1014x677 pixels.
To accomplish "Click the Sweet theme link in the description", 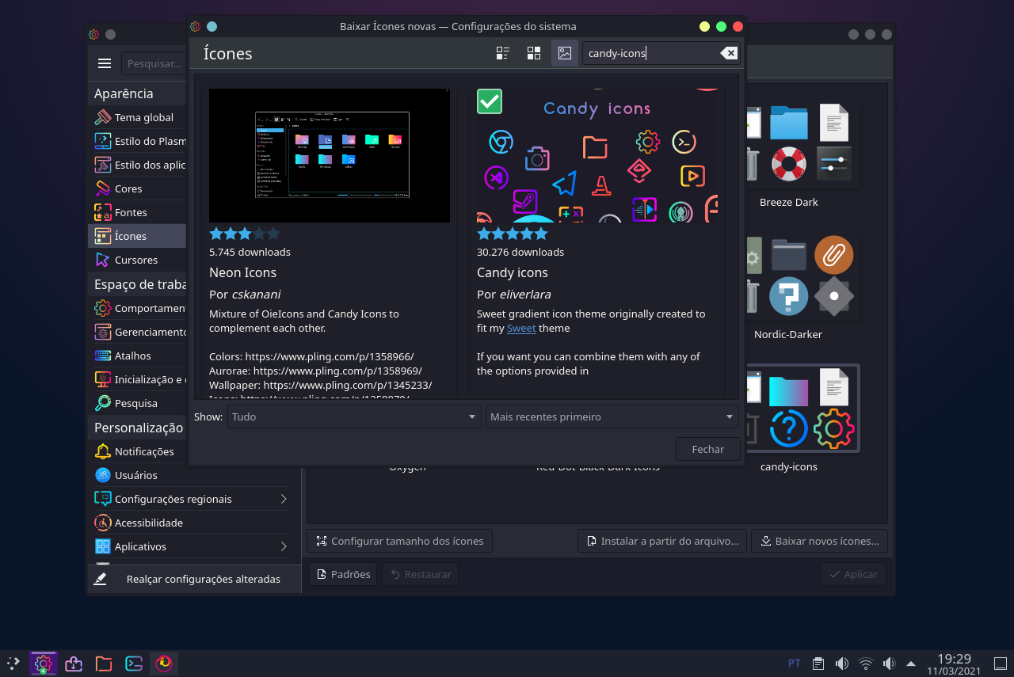I will (521, 328).
